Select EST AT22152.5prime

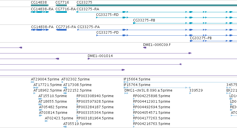click(77, 90)
